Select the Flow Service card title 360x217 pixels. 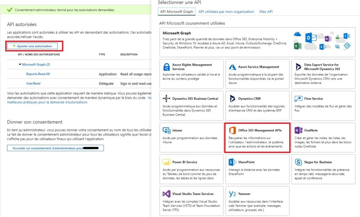pos(313,99)
